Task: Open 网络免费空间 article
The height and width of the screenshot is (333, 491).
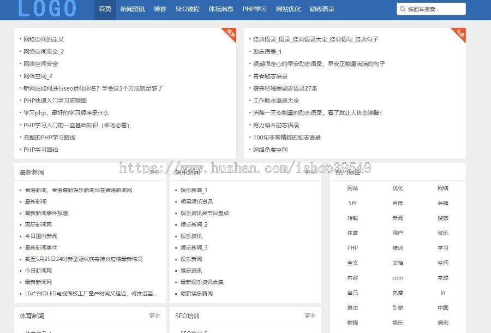Action: point(270,150)
